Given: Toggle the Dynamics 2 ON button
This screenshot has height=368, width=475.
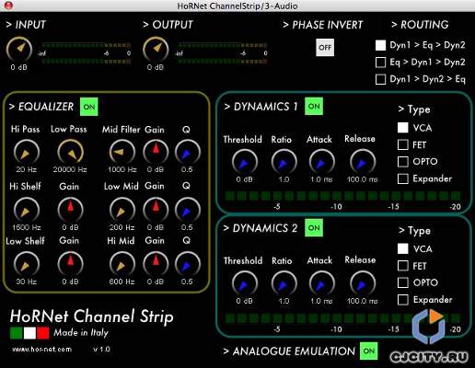Looking at the screenshot, I should 314,228.
